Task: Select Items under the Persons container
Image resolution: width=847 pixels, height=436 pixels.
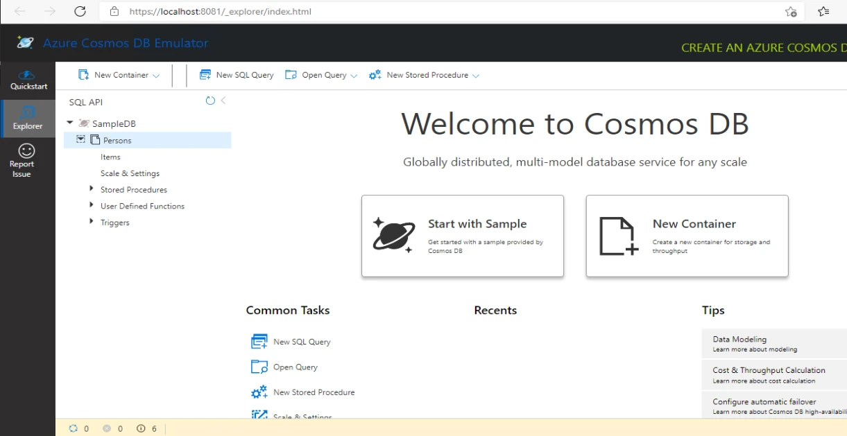Action: point(110,157)
